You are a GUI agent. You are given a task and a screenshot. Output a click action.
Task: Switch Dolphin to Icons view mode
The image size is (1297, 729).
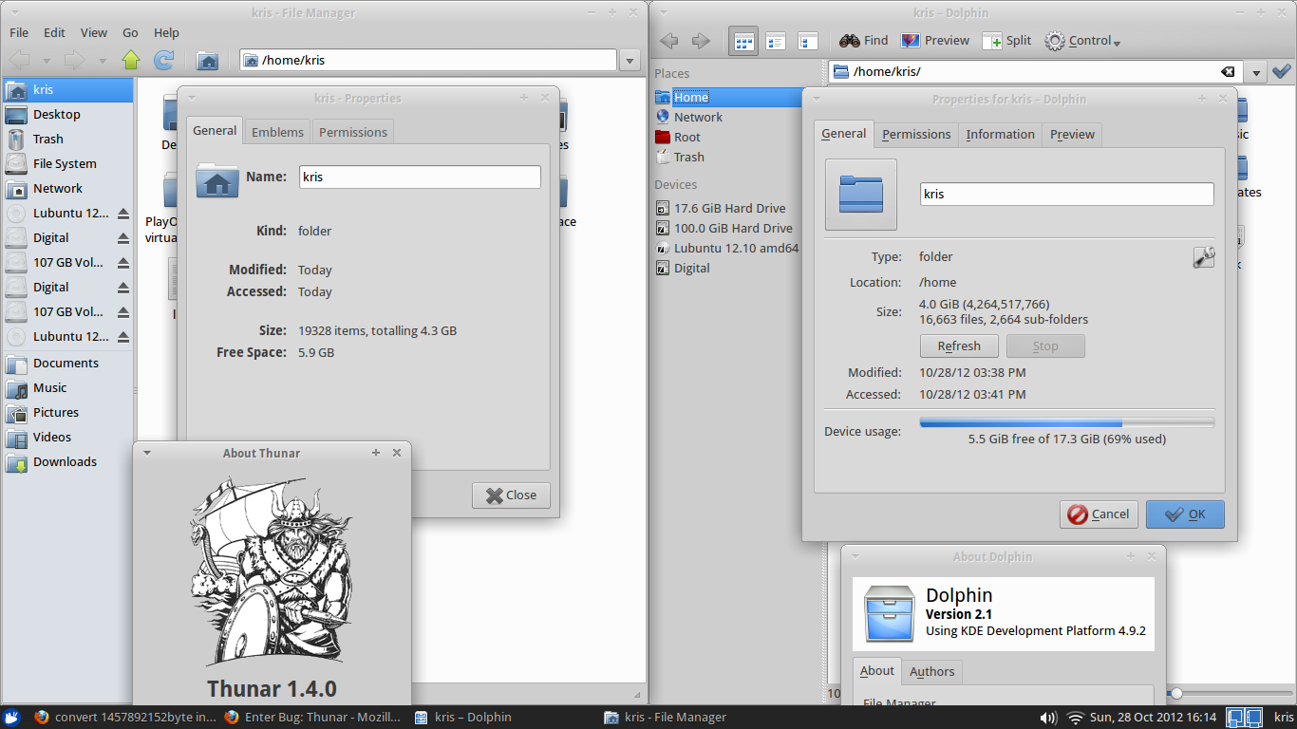coord(743,41)
